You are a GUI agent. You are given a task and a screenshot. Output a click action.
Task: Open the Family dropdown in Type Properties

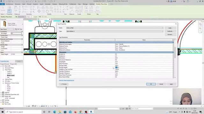162,28
